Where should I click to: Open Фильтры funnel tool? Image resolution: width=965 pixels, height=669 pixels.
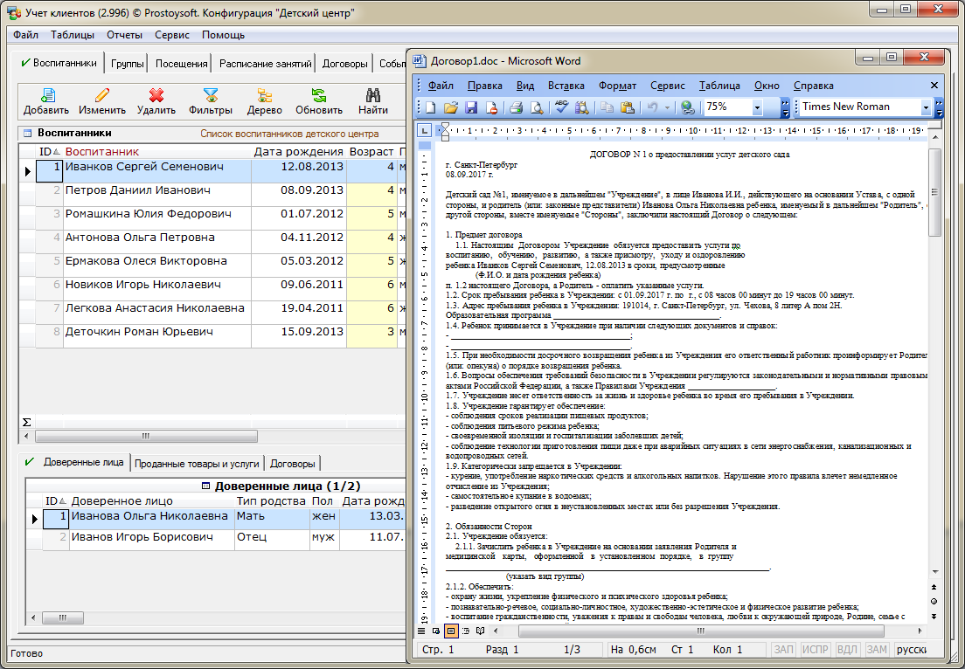click(x=211, y=96)
